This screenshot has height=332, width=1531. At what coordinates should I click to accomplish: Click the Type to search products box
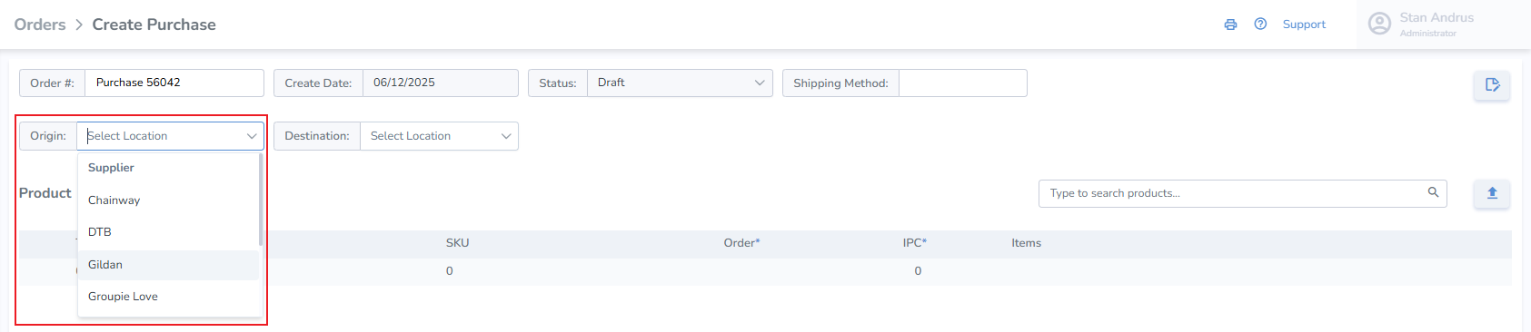click(x=1236, y=193)
